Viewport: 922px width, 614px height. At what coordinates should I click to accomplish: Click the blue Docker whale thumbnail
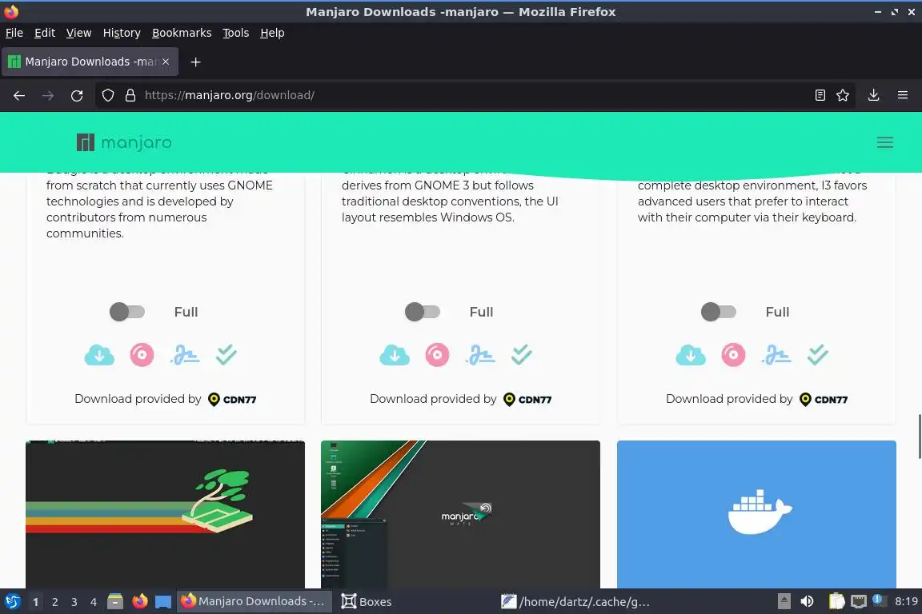click(757, 514)
